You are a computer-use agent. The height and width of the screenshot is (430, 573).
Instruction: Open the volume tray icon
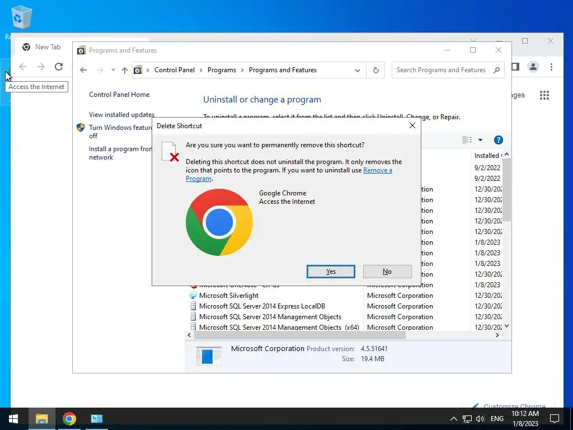(480, 419)
